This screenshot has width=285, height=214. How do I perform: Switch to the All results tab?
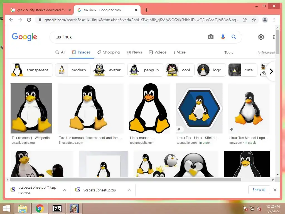pos(60,52)
